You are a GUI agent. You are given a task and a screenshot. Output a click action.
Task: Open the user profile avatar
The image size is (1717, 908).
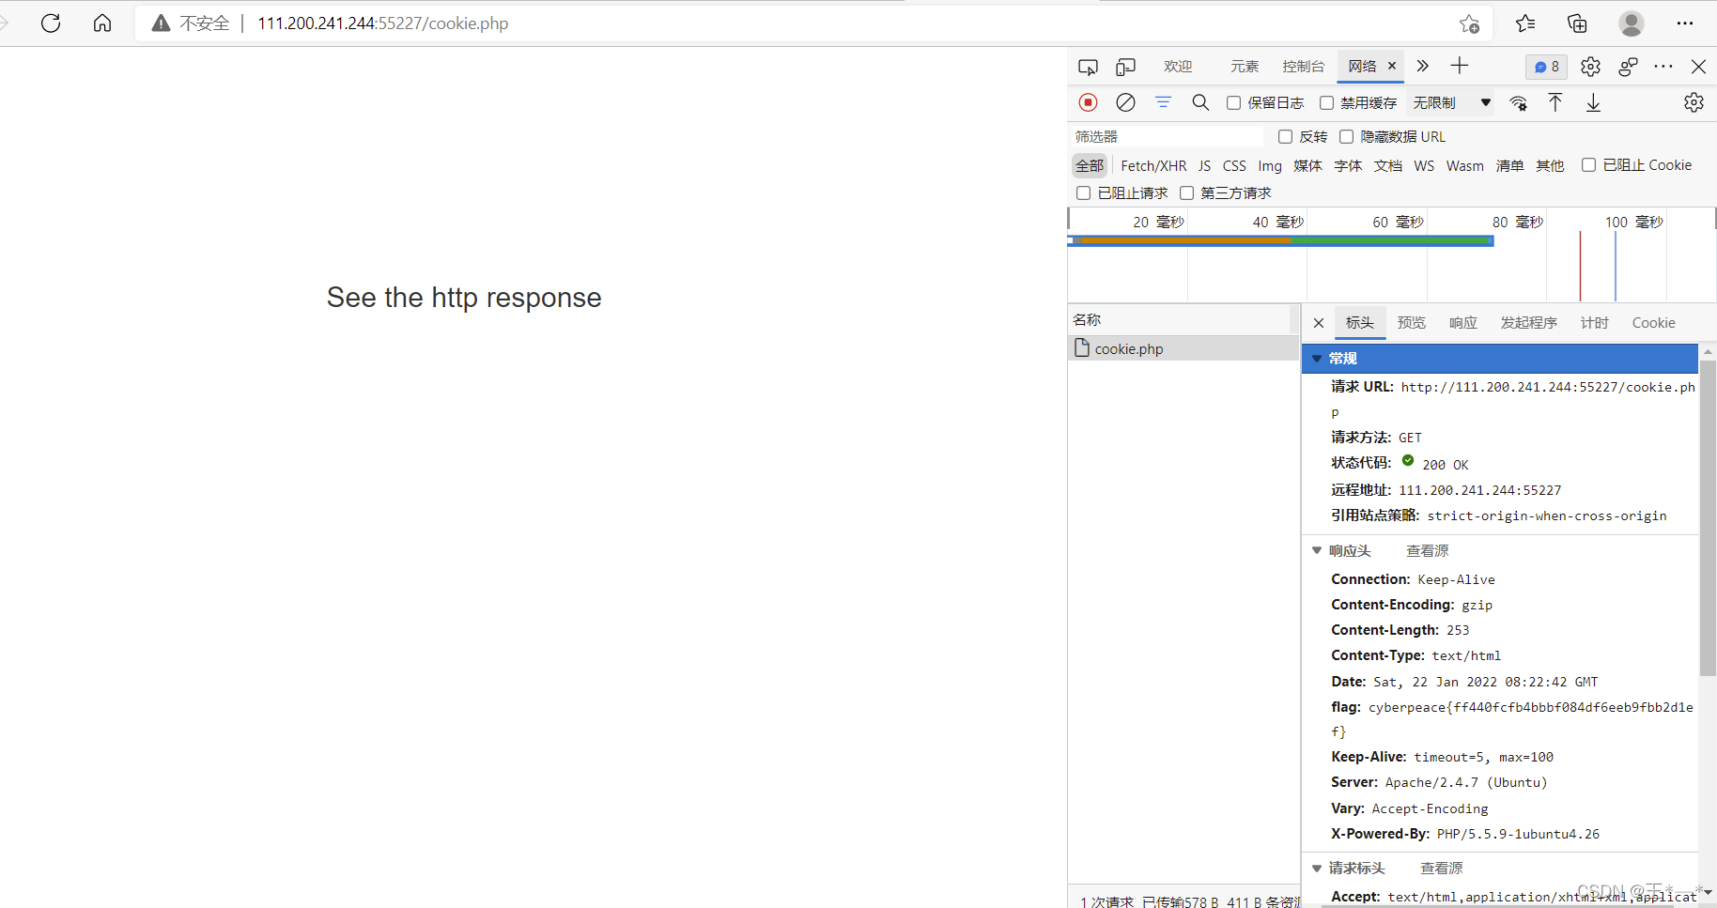[1632, 23]
